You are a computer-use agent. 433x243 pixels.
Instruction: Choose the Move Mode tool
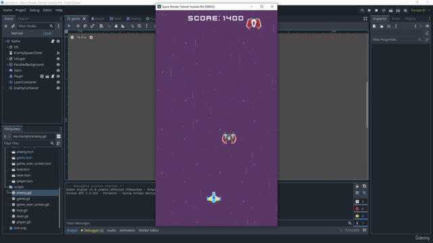[x=78, y=26]
